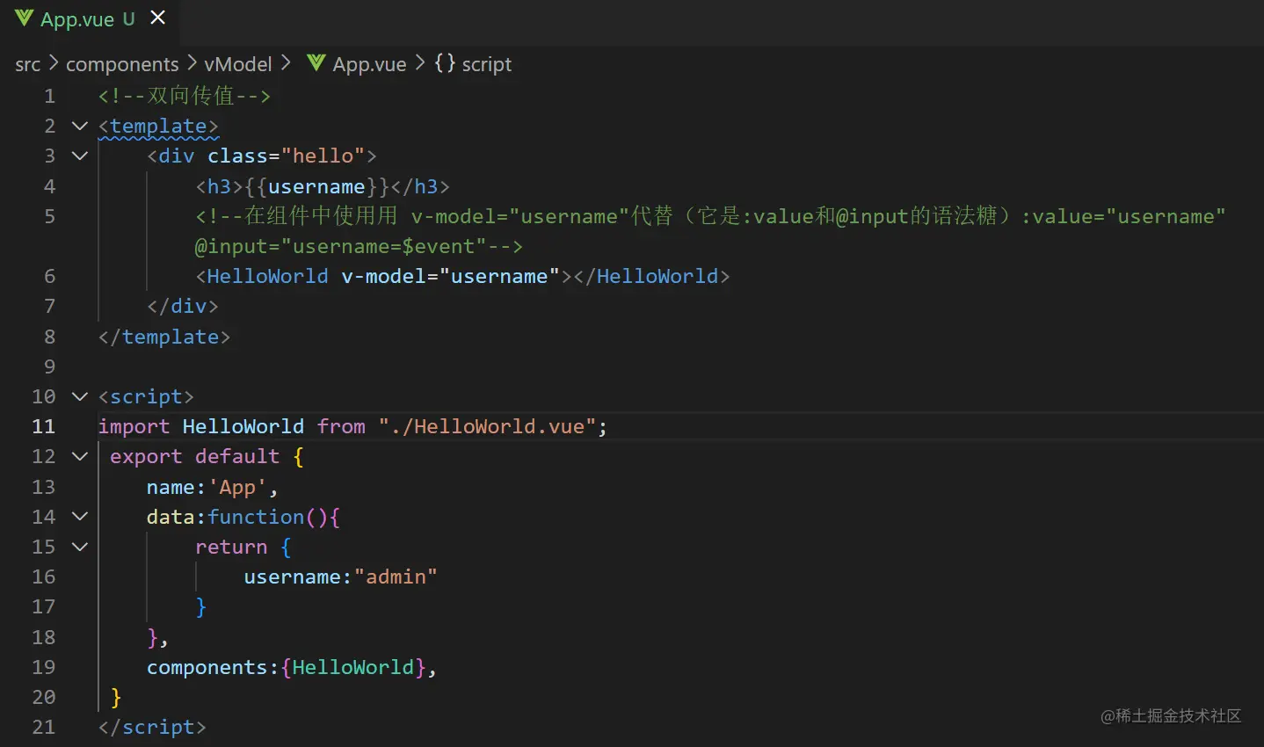This screenshot has width=1264, height=747.
Task: Fold the export default block on line 12
Action: (x=80, y=456)
